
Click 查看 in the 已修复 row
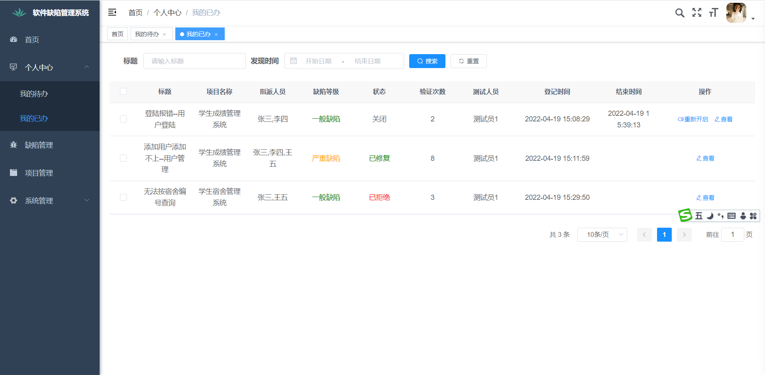coord(705,158)
